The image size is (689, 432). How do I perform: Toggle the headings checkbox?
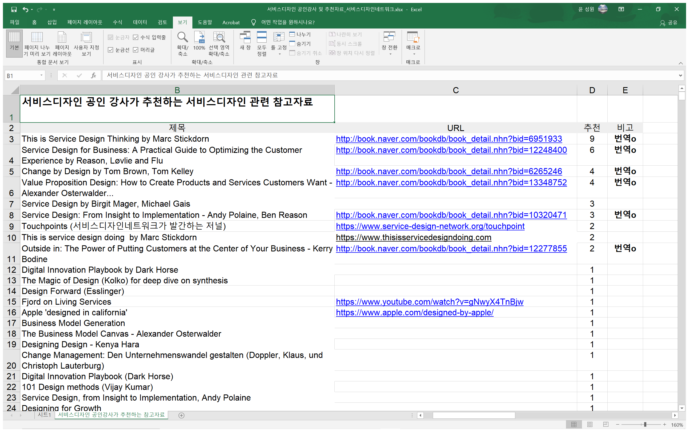[x=136, y=50]
